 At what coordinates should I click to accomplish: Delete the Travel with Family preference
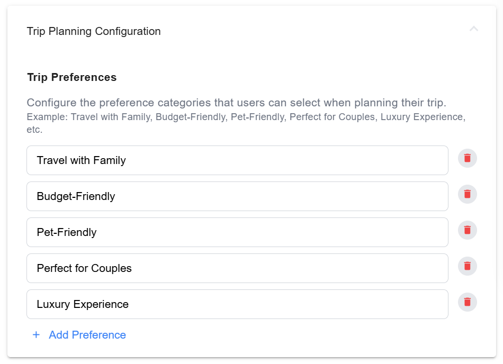click(x=467, y=158)
